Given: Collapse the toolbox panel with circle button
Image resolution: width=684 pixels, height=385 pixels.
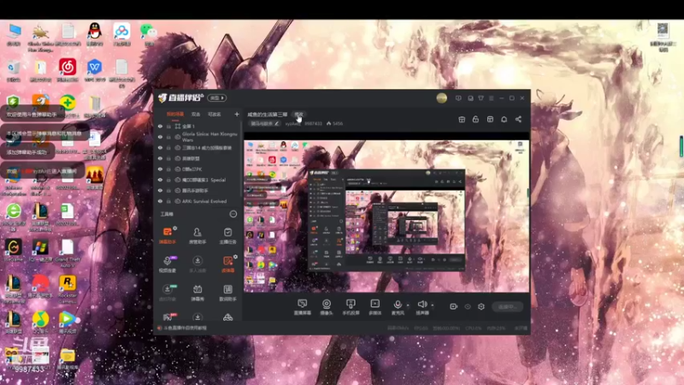Looking at the screenshot, I should pyautogui.click(x=233, y=214).
